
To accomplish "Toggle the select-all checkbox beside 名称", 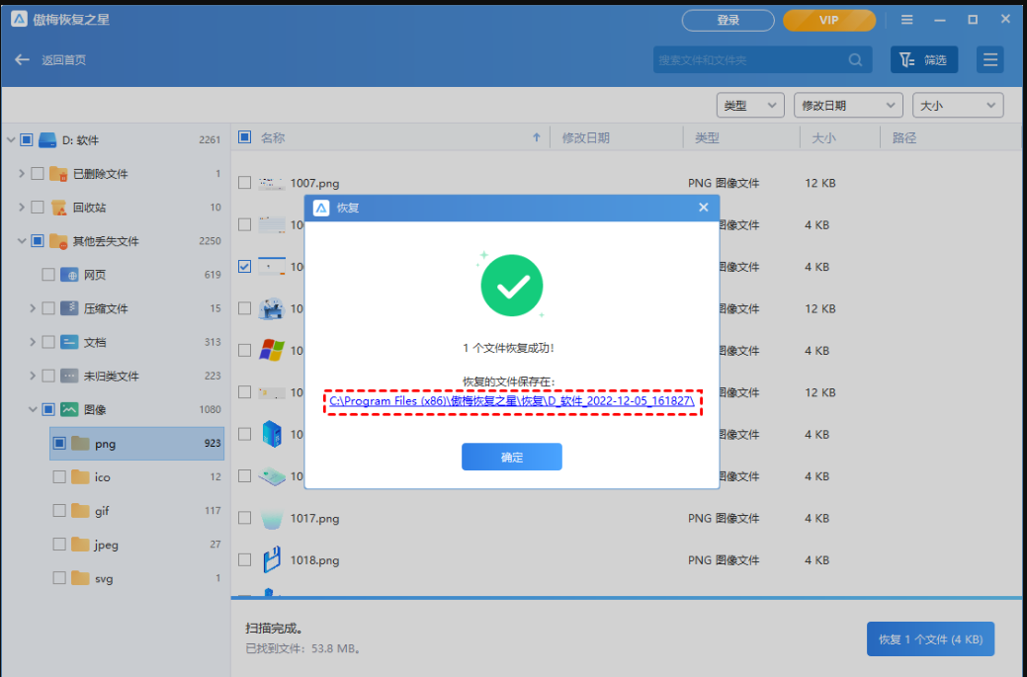I will (245, 136).
